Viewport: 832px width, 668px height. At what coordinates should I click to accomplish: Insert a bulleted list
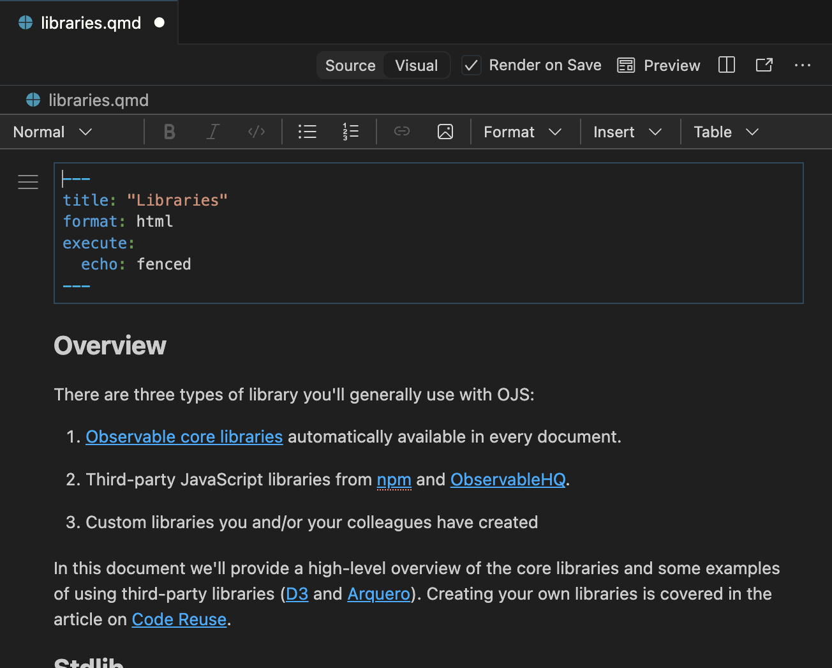[x=307, y=132]
